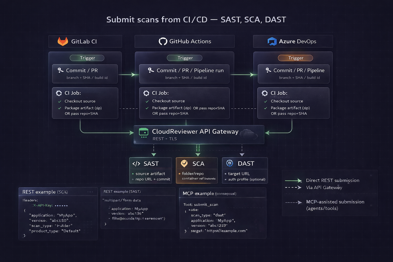The width and height of the screenshot is (393, 262).
Task: Click the "product_type: Default" line
Action: coord(55,231)
